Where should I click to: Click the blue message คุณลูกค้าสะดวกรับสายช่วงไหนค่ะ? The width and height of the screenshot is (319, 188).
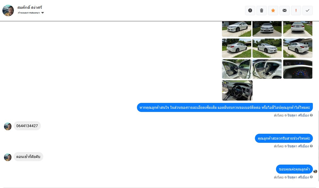[284, 138]
